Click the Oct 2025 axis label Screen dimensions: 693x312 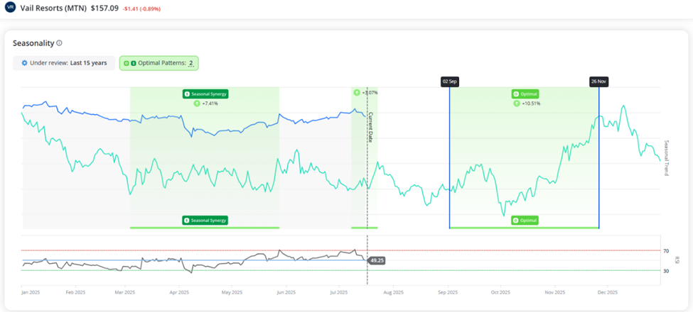pyautogui.click(x=500, y=292)
